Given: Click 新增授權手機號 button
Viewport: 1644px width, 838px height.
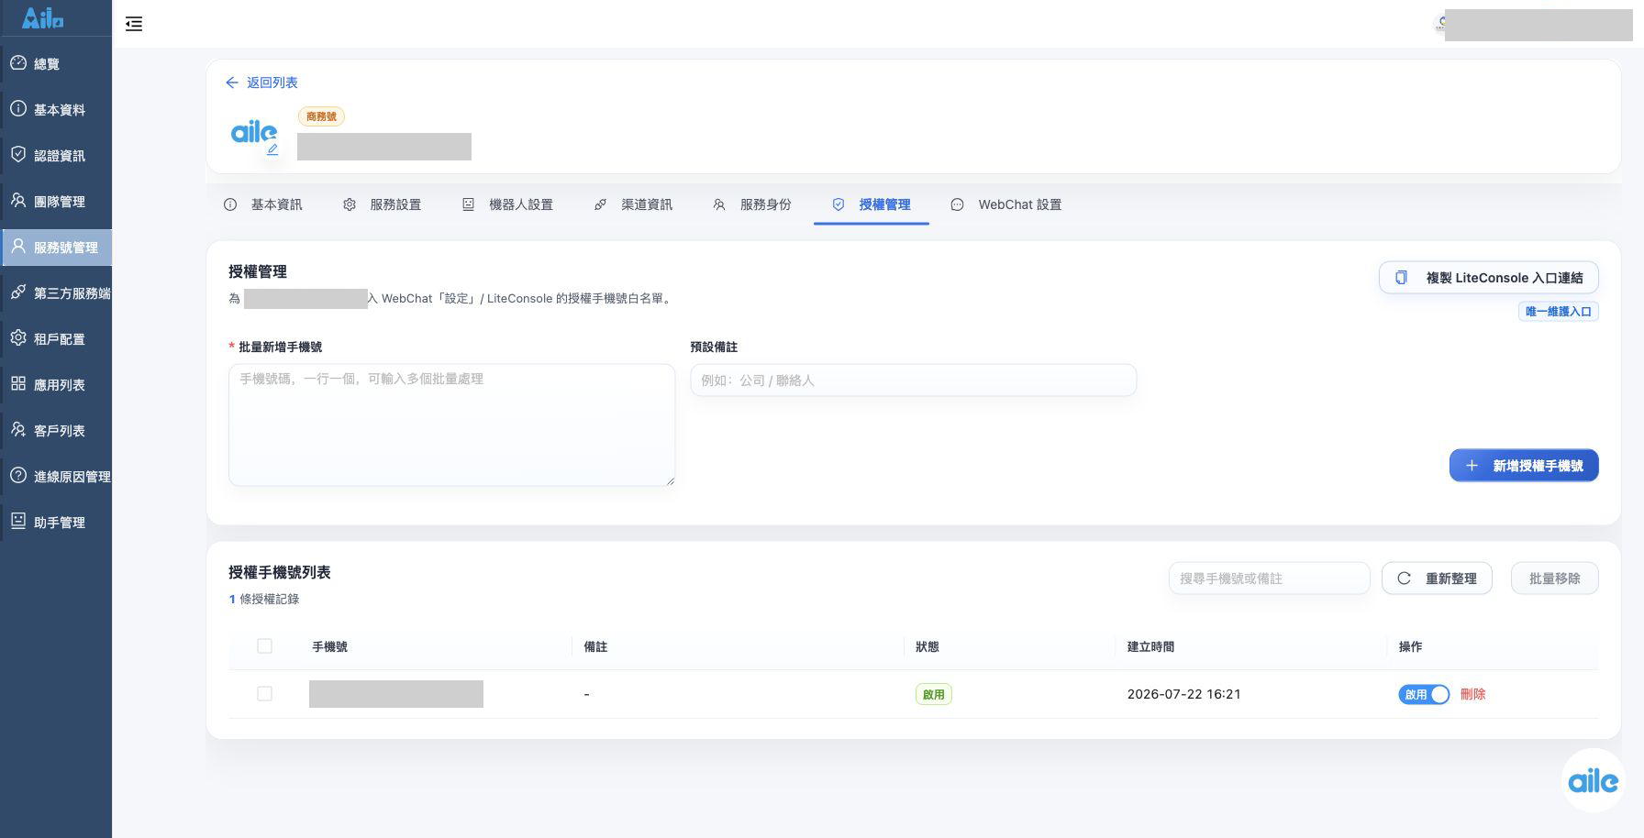Looking at the screenshot, I should tap(1524, 466).
